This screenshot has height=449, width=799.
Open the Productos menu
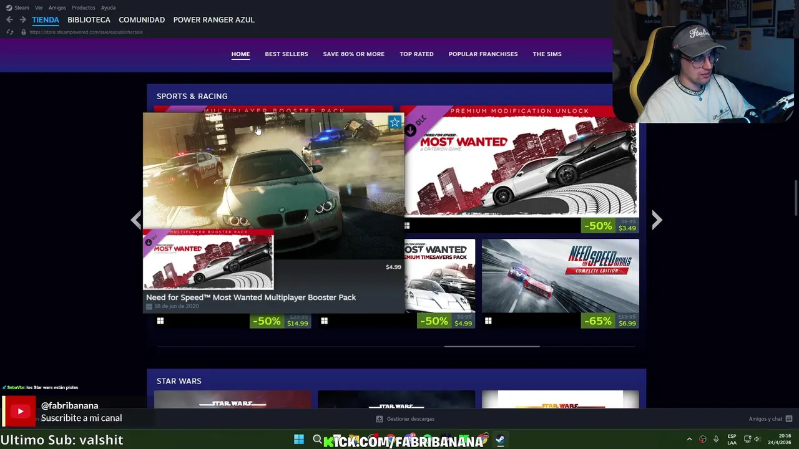[x=84, y=7]
